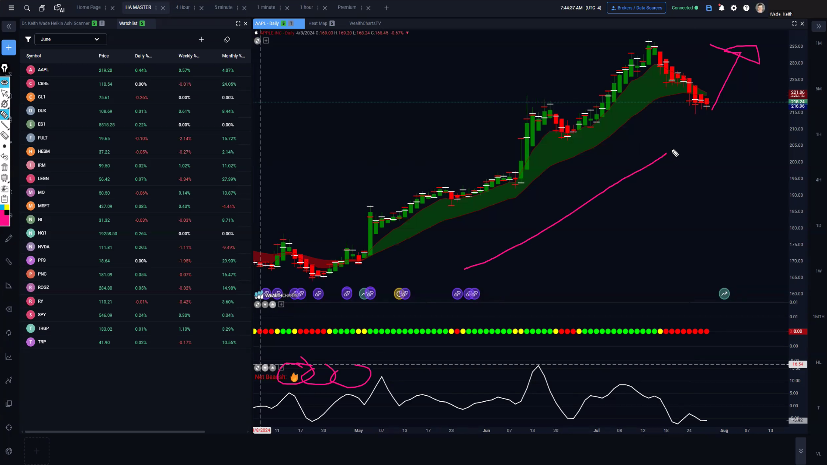
Task: Click Brokers / Data Sources button
Action: (636, 8)
